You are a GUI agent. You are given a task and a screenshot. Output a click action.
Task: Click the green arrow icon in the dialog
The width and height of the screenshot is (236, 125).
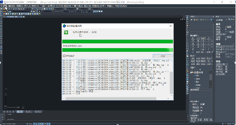66,32
